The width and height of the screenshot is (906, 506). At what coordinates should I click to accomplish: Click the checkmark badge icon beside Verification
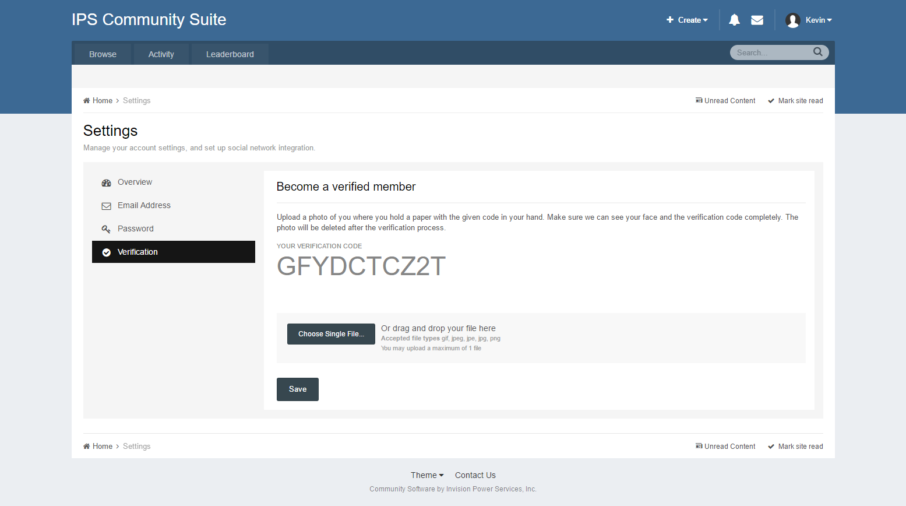click(106, 252)
